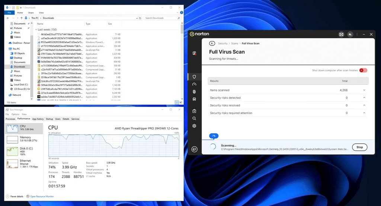This screenshot has height=206, width=381.
Task: Switch File Explorer to details view icon
Action: pyautogui.click(x=177, y=102)
